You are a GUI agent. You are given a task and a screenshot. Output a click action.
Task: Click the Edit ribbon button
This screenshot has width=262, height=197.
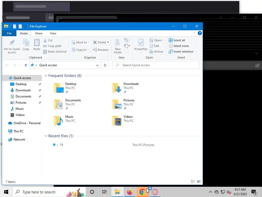[x=154, y=46]
